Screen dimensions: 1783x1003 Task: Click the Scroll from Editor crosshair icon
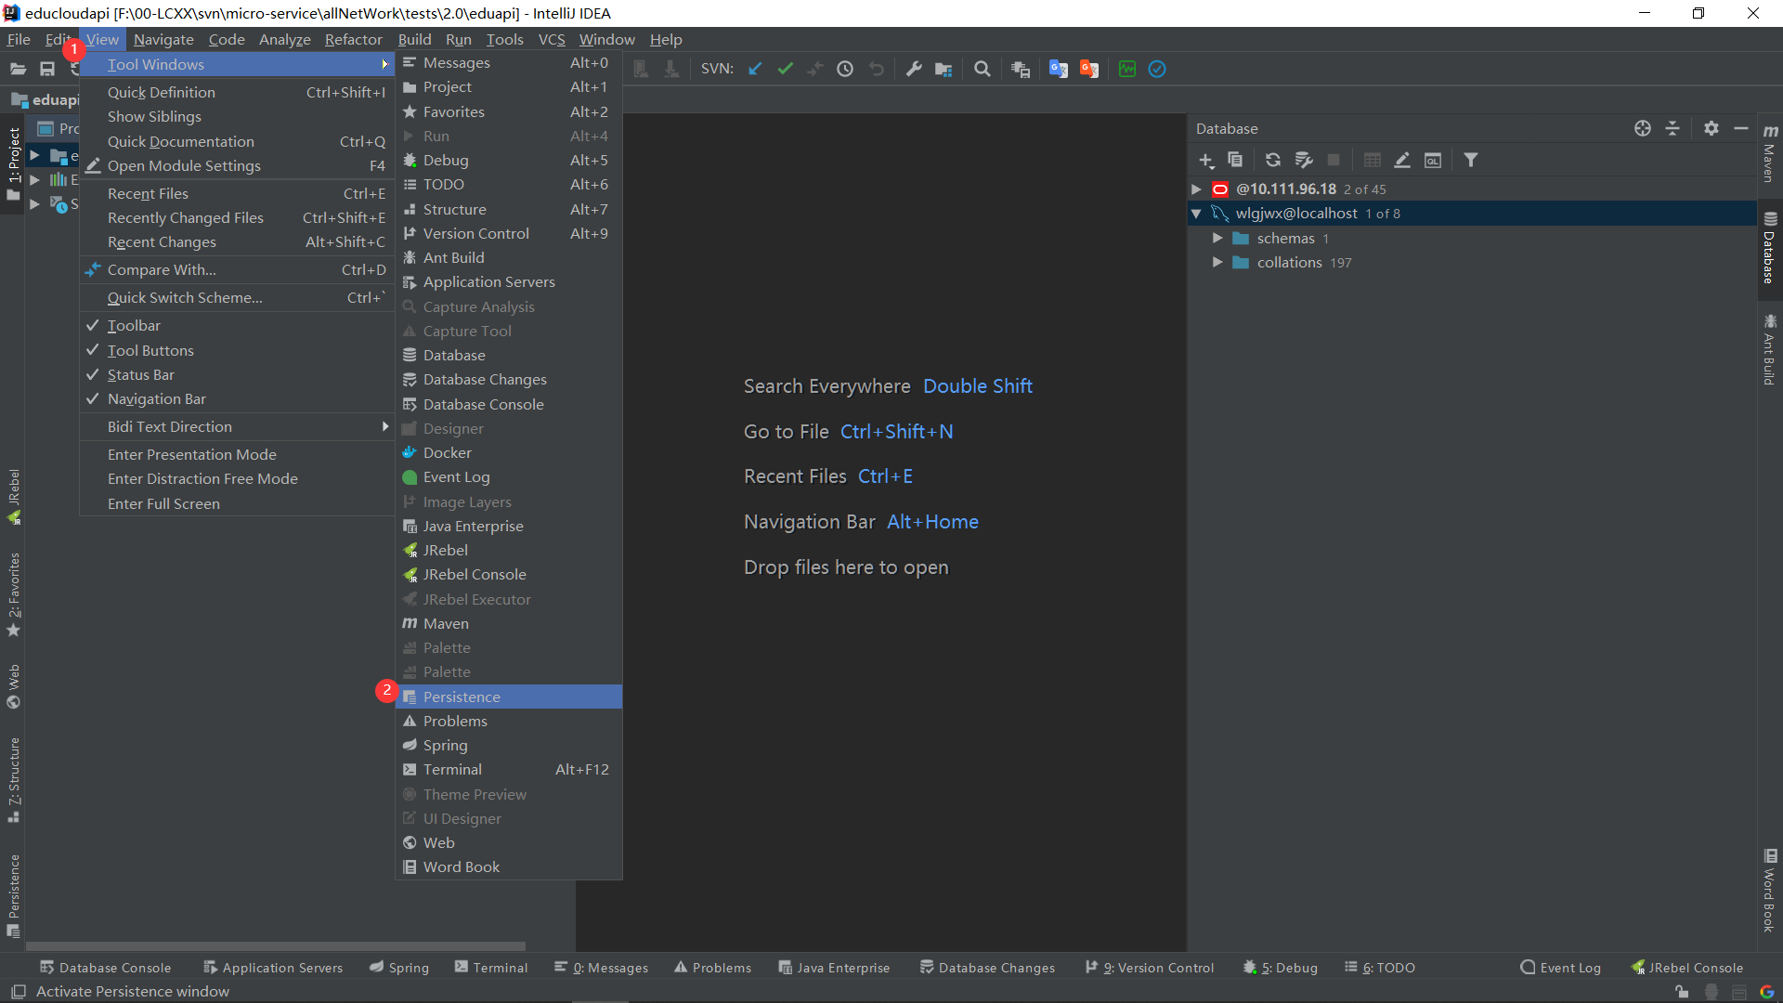tap(1643, 128)
